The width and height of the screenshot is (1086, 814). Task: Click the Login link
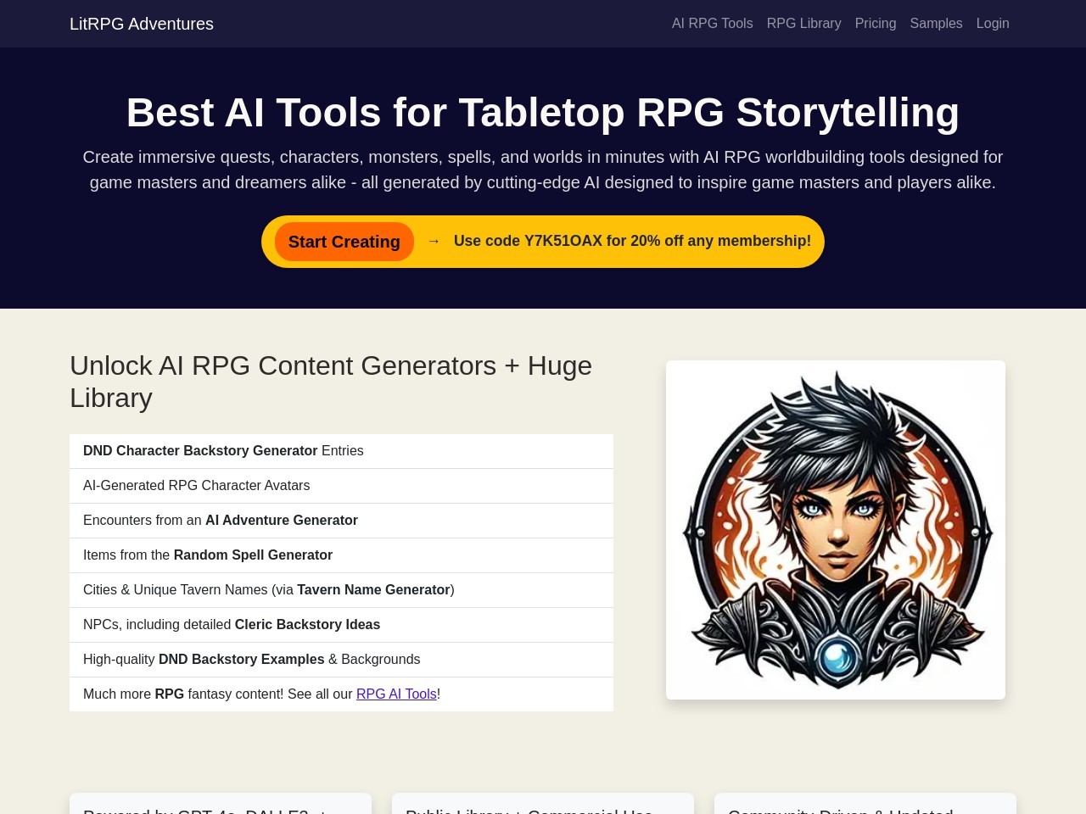992,24
